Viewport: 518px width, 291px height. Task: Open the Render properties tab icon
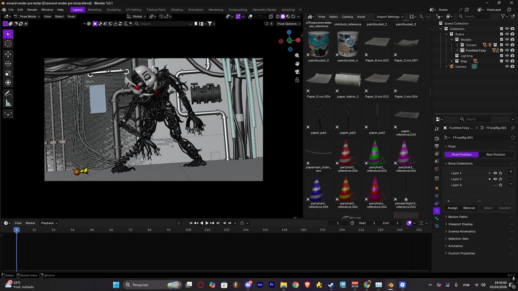[x=437, y=138]
